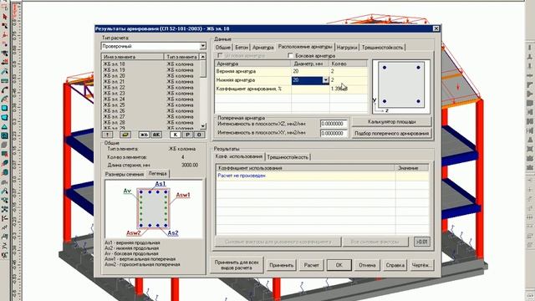Image resolution: width=535 pixels, height=301 pixels.
Task: Click the Тип элемента column header
Action: coord(182,57)
